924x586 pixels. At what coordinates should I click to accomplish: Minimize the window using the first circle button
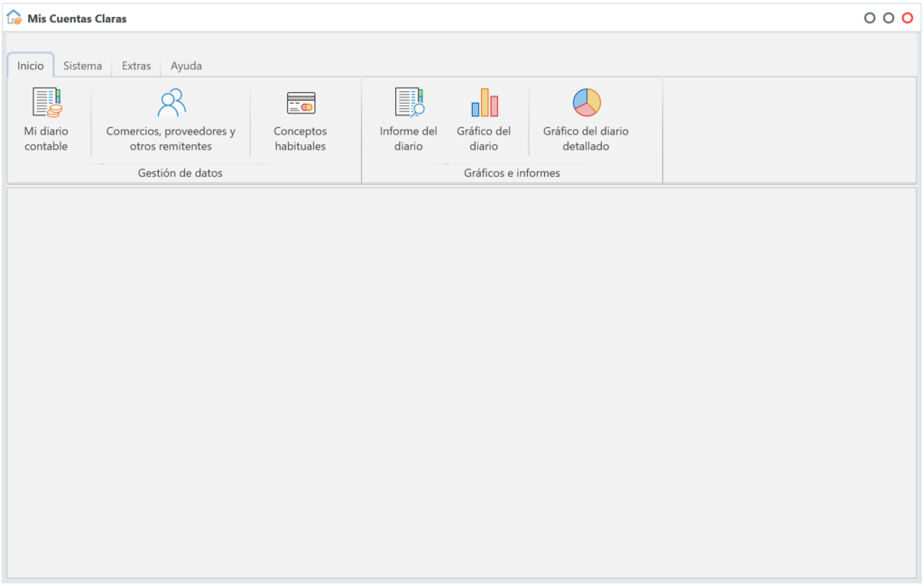tap(870, 18)
